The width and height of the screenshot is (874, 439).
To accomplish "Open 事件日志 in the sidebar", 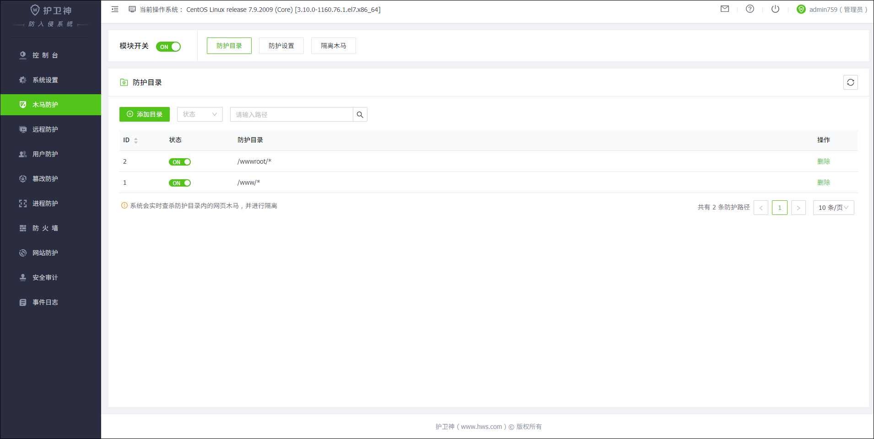I will coord(50,302).
